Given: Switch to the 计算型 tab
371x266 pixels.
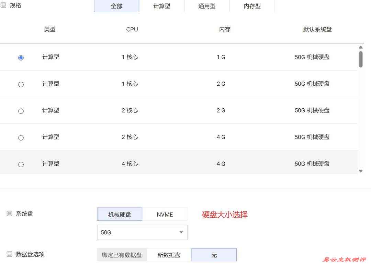Looking at the screenshot, I should coord(161,6).
